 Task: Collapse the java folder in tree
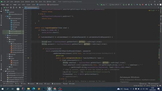point(6,16)
